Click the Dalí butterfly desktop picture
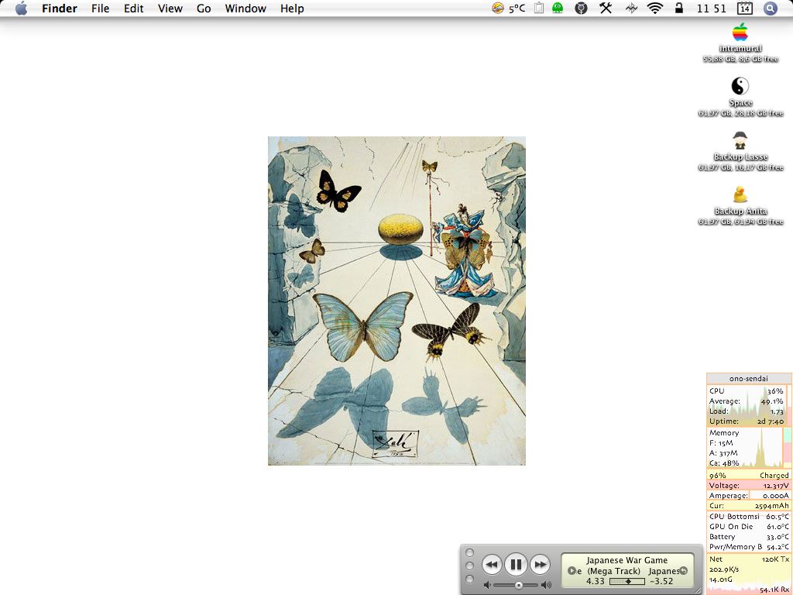This screenshot has width=793, height=595. [x=396, y=301]
